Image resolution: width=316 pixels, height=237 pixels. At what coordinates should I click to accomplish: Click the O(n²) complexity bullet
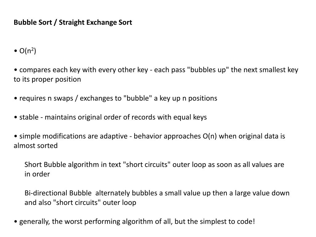point(25,51)
